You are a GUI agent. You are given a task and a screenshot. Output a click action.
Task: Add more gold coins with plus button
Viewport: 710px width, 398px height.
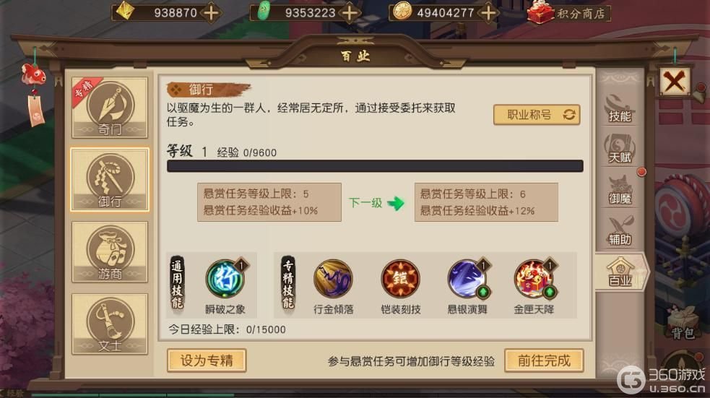(488, 13)
